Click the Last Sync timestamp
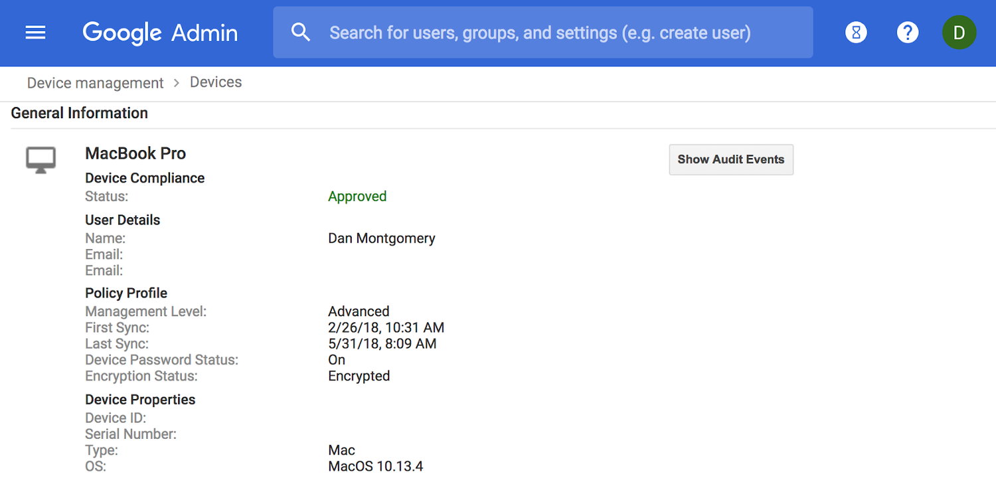 coord(382,343)
